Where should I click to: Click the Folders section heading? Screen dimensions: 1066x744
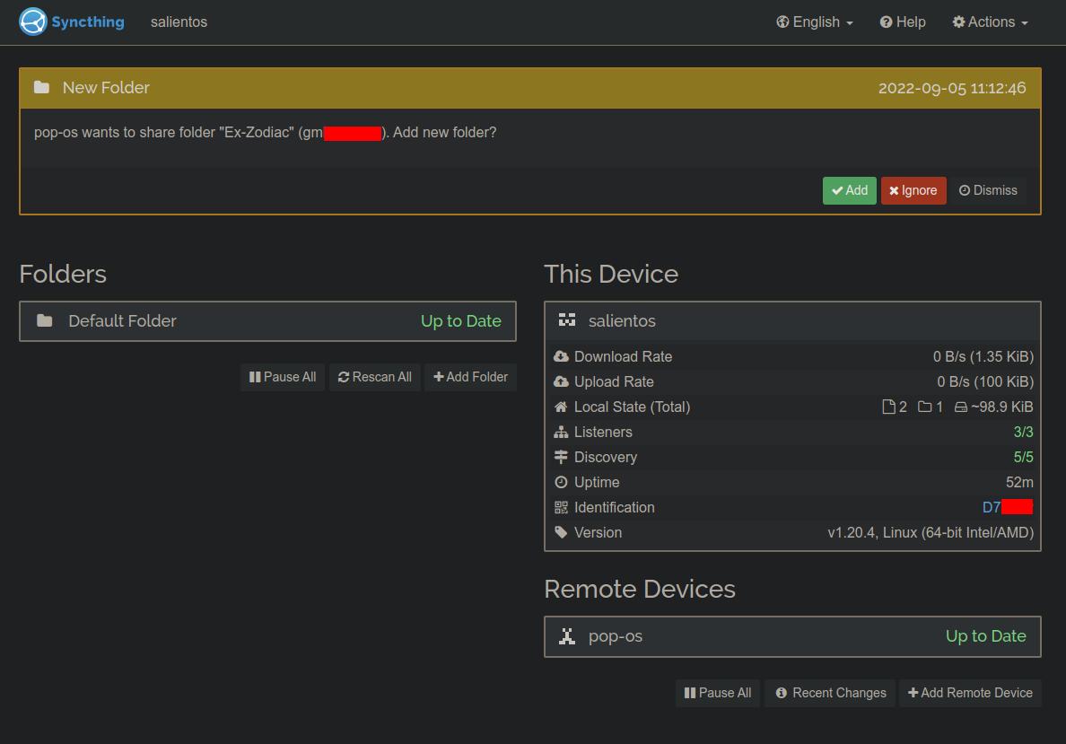[63, 274]
